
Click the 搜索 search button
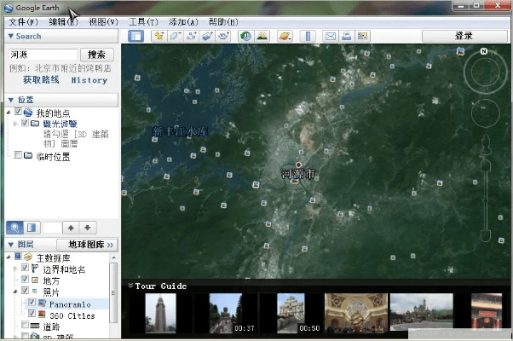pyautogui.click(x=97, y=55)
